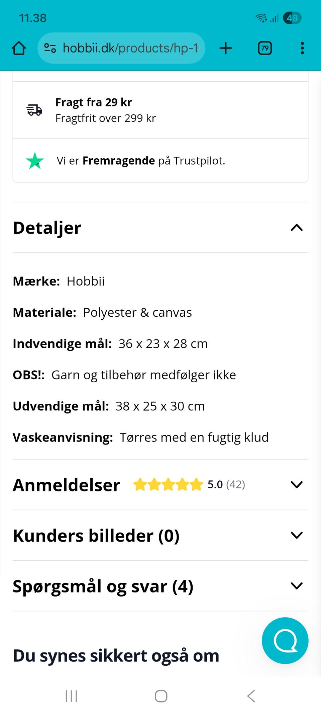Open the browser home icon

click(19, 48)
